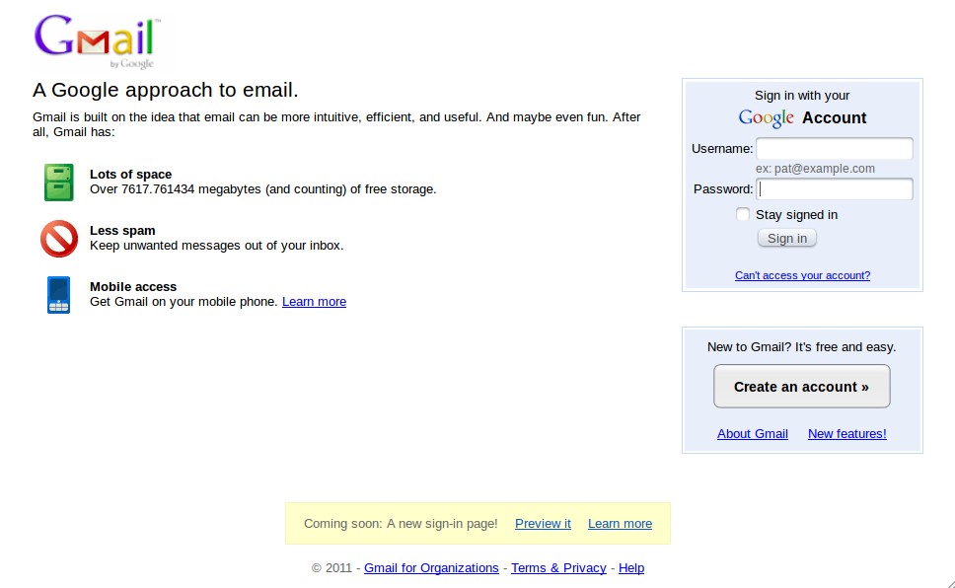Click Preview it for new sign-in page
Screen dimensions: 955x588
point(543,524)
